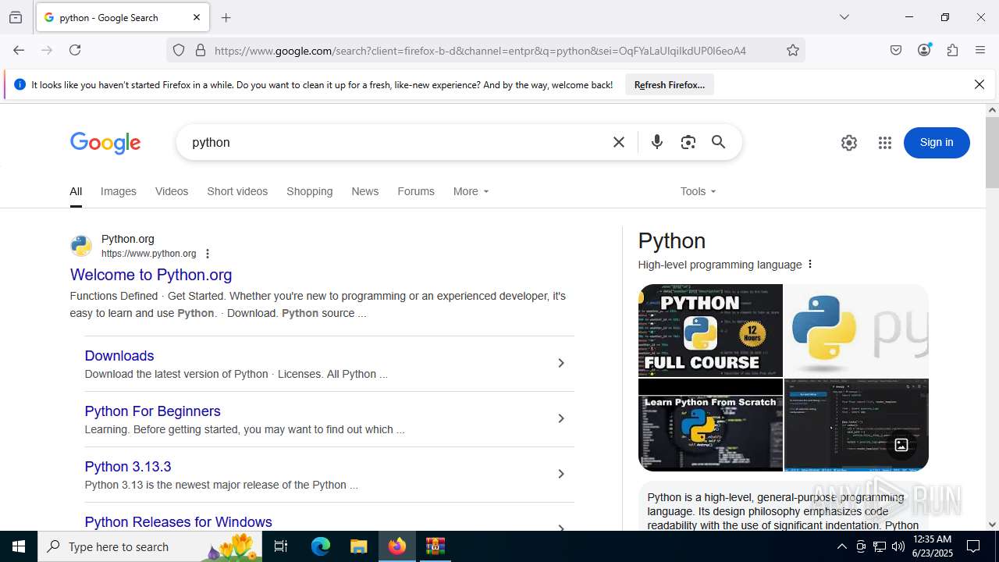Open Windows notification center
This screenshot has width=999, height=562.
pos(973,546)
